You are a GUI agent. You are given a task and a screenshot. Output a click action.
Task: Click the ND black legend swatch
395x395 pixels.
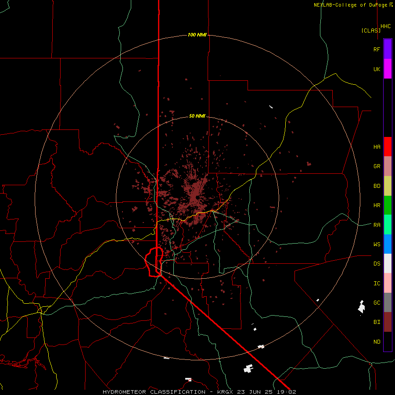388,341
